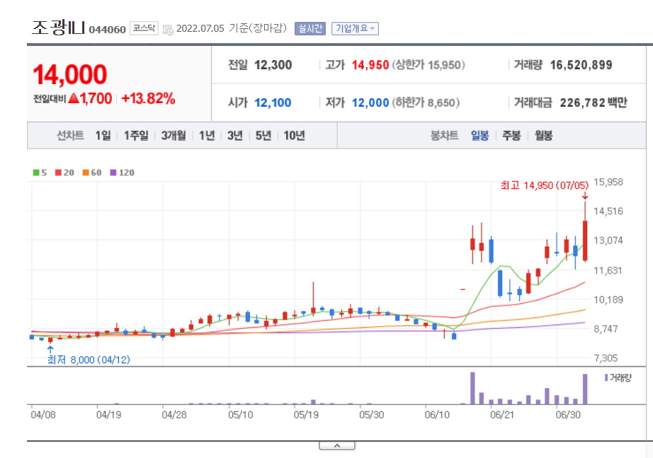Click the 거래량 value 16,520,899
653x458 pixels.
point(581,65)
